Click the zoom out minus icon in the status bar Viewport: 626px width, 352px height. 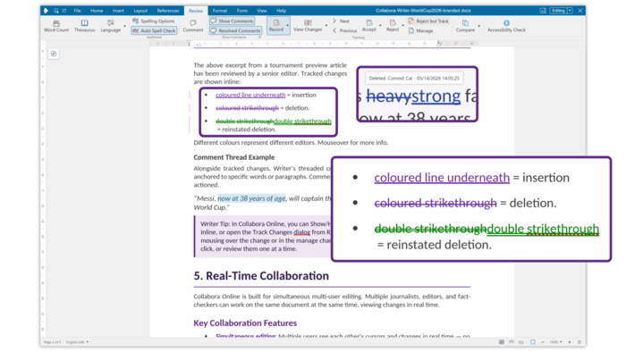542,342
